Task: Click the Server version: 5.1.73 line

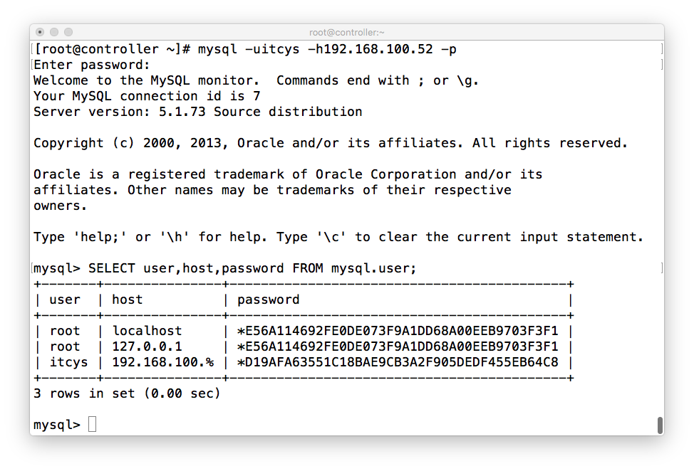Action: pos(198,112)
